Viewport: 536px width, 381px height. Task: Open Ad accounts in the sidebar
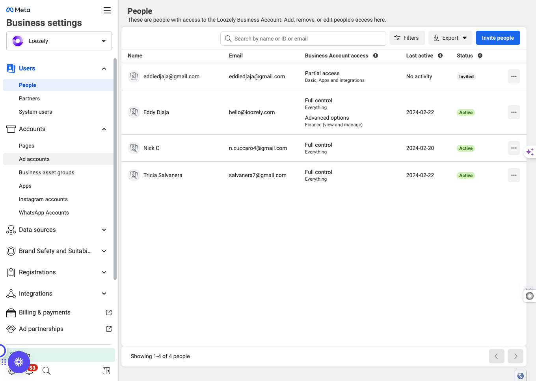click(x=58, y=159)
